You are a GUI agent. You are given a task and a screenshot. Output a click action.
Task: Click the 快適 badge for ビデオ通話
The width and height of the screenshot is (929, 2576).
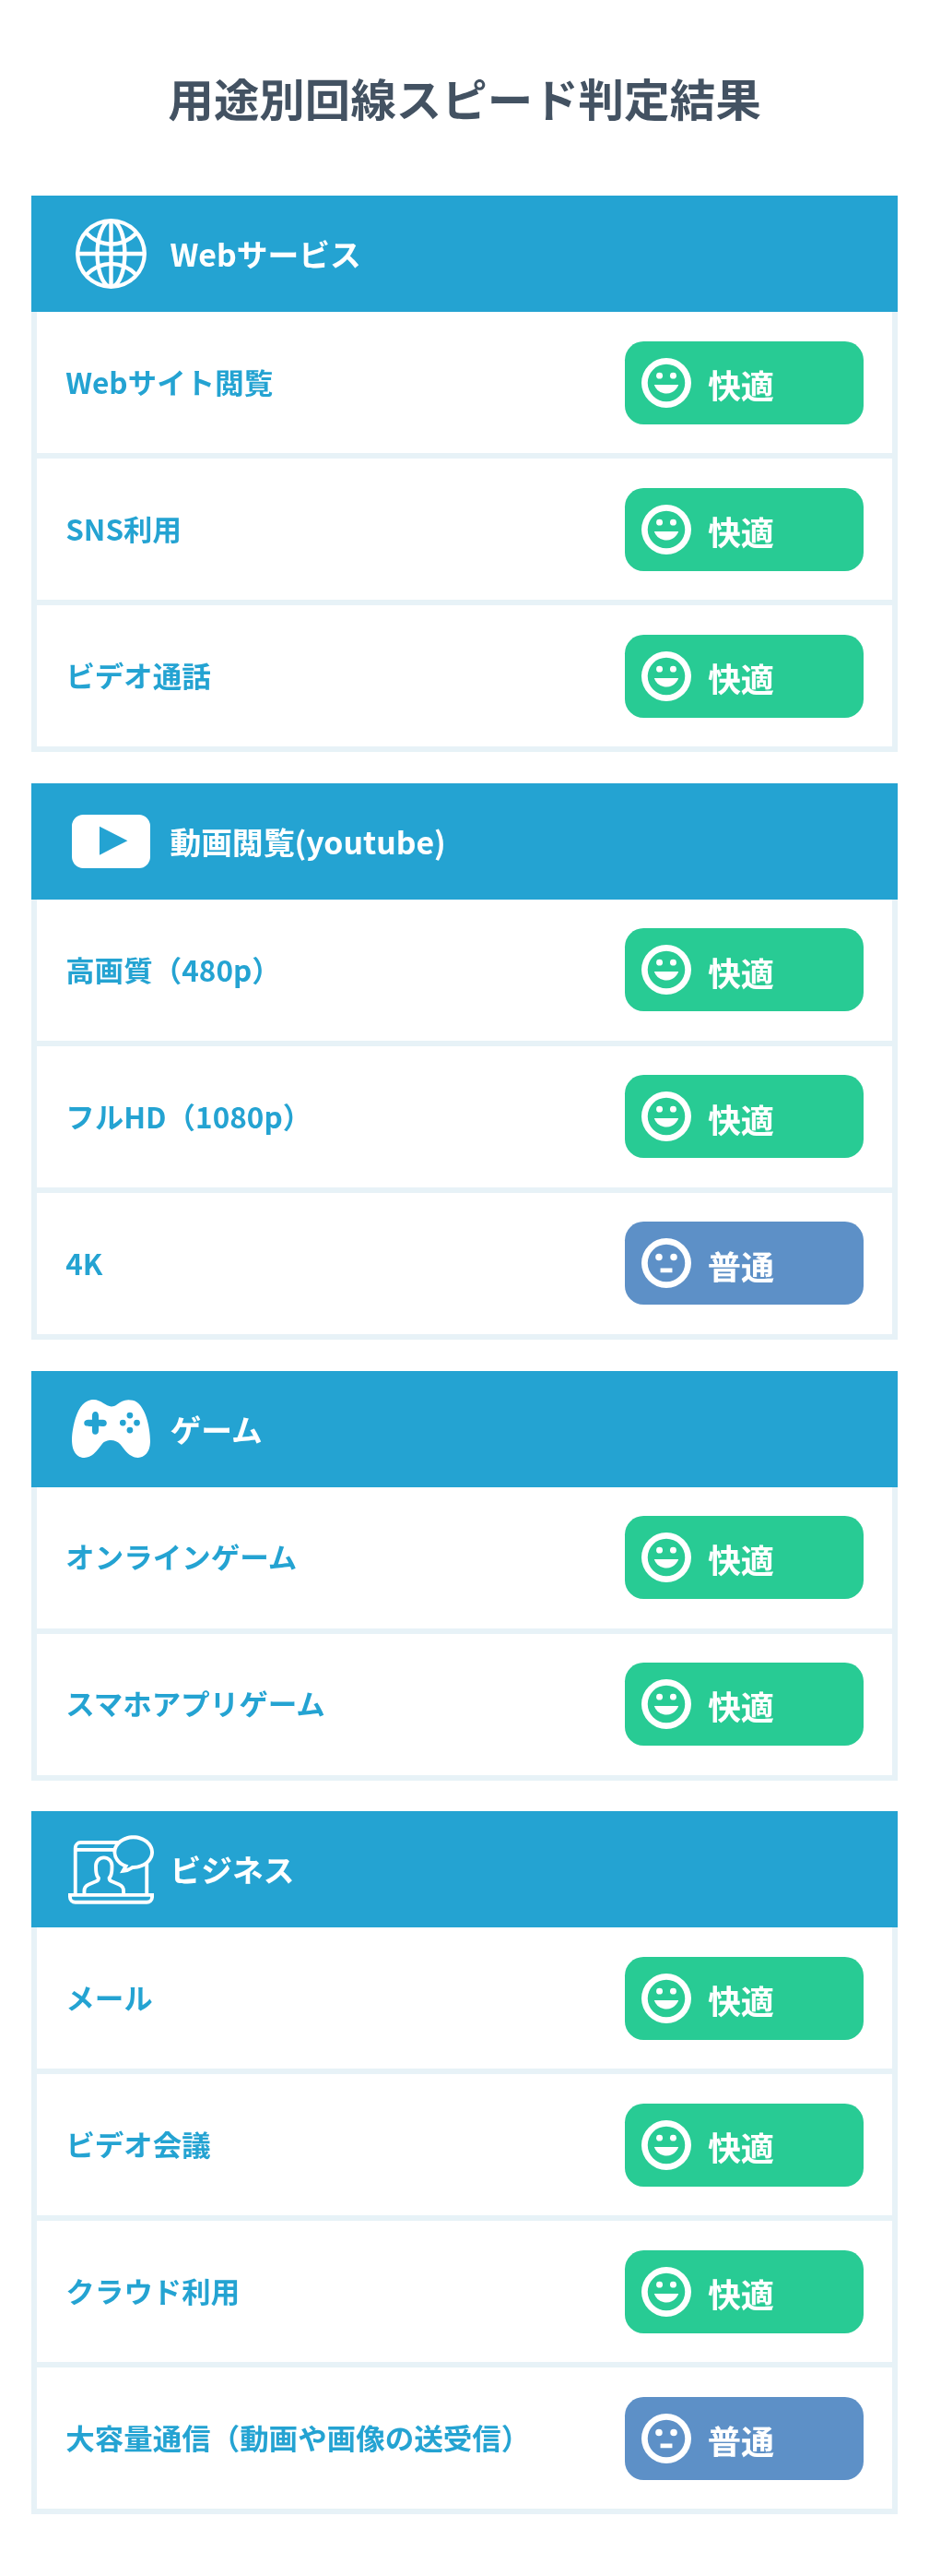[743, 677]
